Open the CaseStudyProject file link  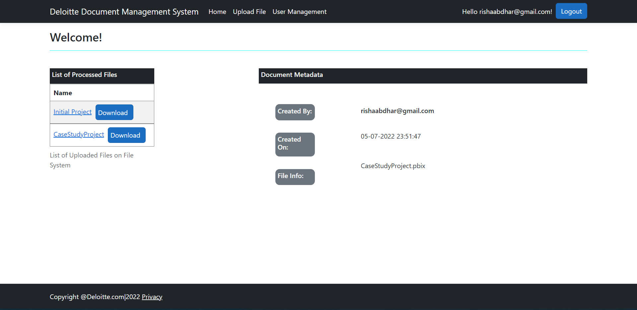[79, 134]
